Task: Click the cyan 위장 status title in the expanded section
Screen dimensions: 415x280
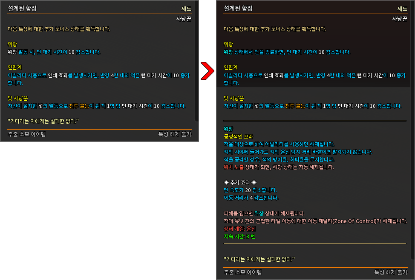Action: click(228, 129)
